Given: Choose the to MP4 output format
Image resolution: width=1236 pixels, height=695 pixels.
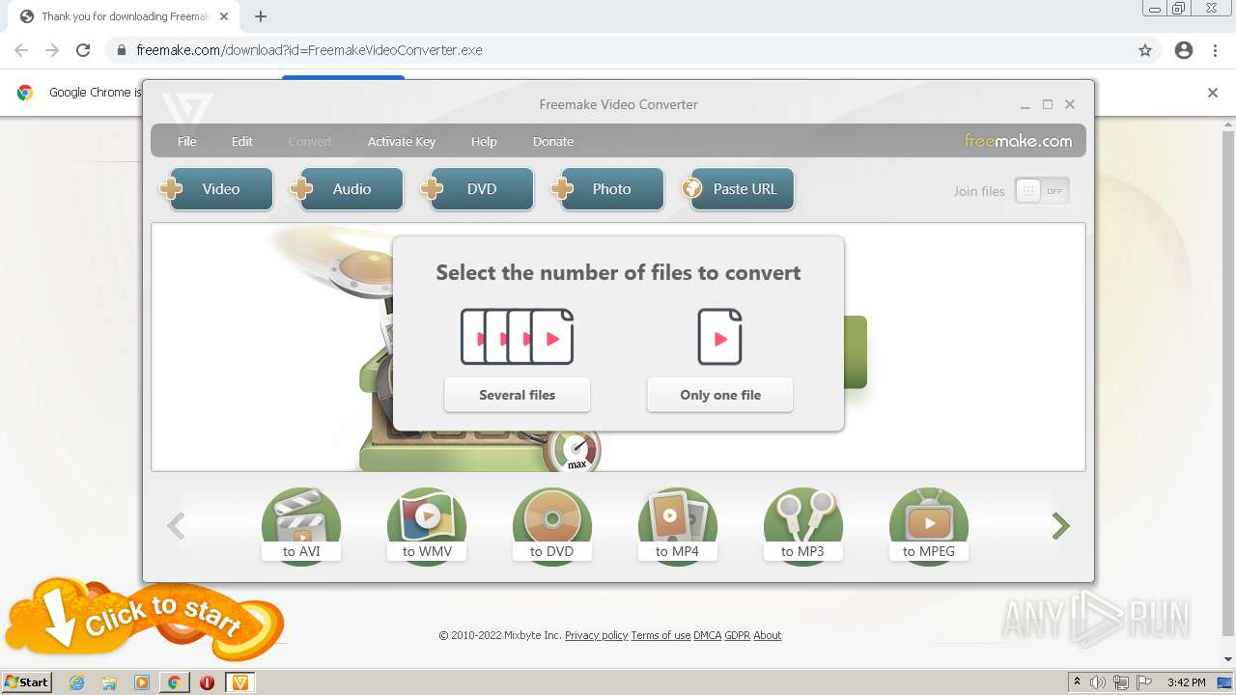Looking at the screenshot, I should [678, 526].
